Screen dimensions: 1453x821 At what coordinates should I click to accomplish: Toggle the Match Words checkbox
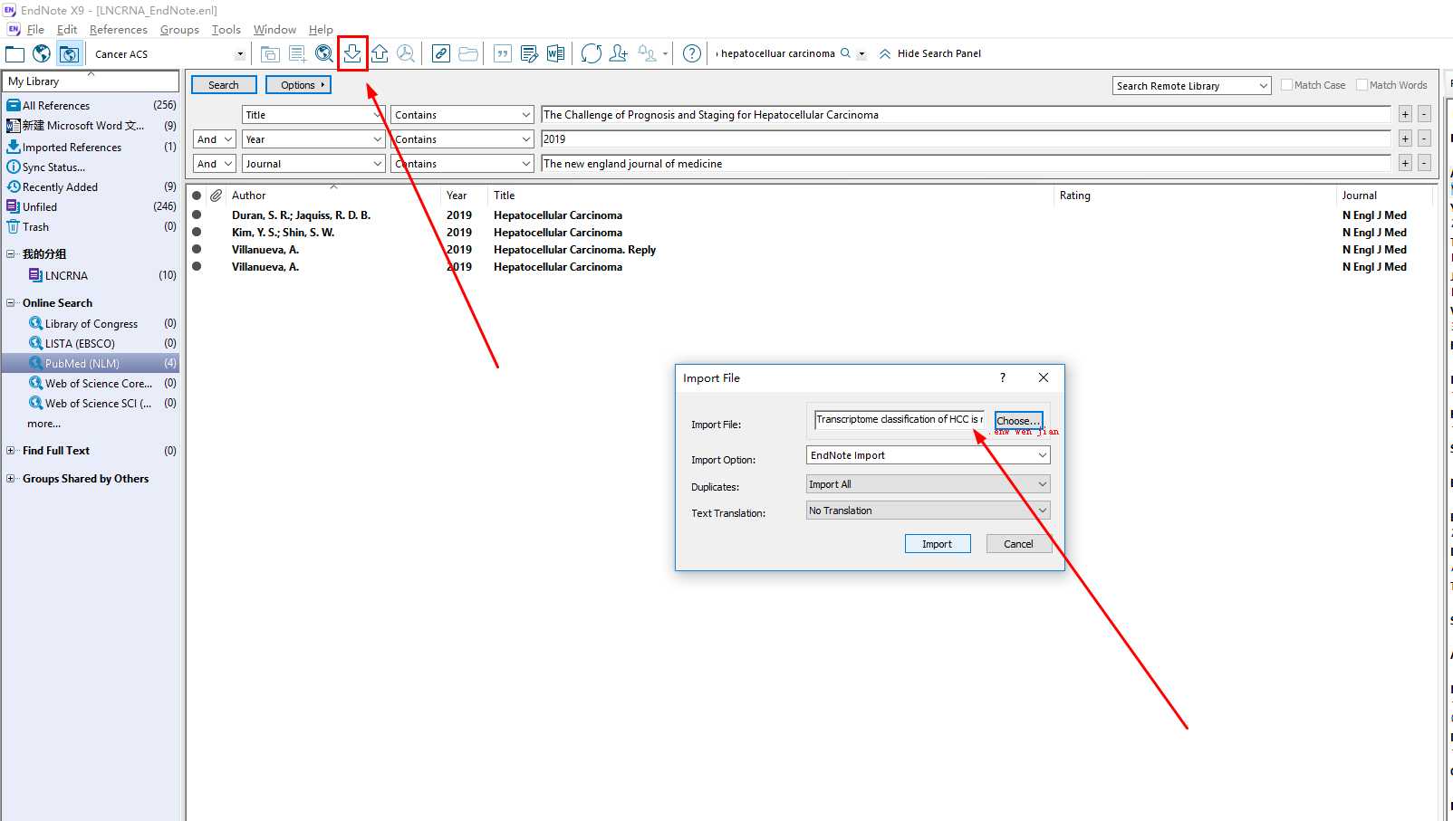(x=1362, y=85)
